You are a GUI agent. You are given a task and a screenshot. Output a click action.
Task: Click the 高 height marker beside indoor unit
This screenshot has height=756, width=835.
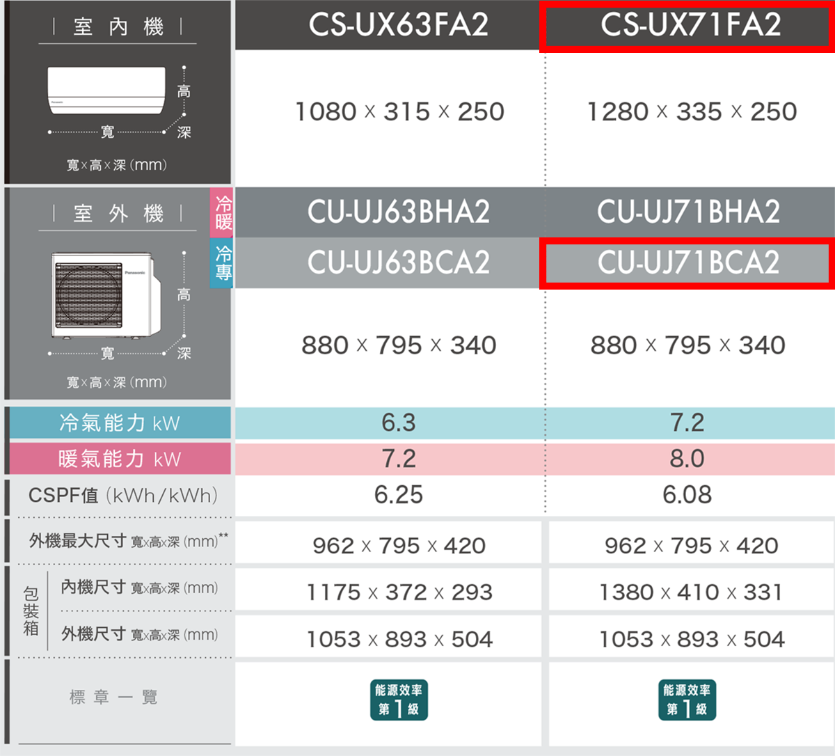184,91
